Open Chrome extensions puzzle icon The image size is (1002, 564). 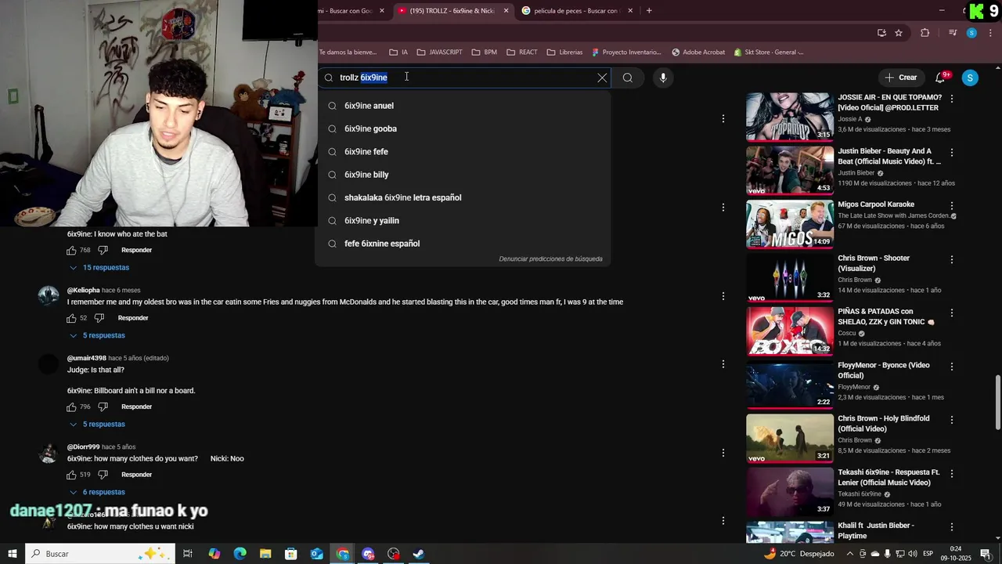pos(925,33)
